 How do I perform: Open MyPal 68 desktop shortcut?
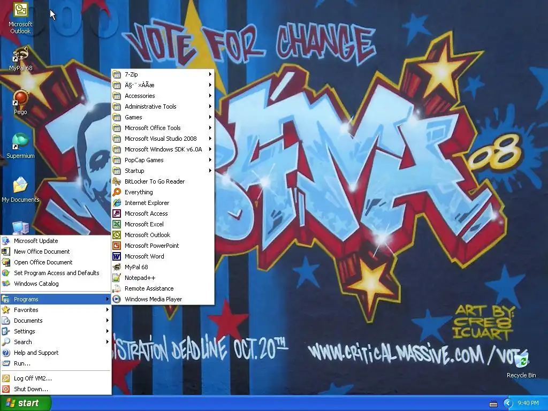point(20,59)
